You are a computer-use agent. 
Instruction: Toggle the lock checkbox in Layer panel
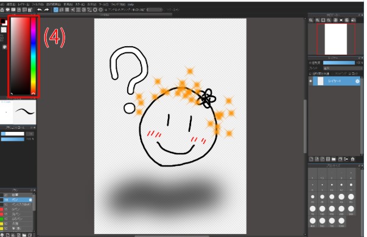pos(349,74)
